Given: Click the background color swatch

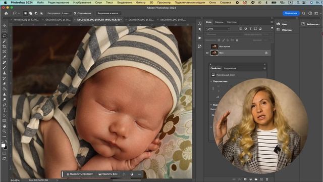Looking at the screenshot, I should 6,148.
